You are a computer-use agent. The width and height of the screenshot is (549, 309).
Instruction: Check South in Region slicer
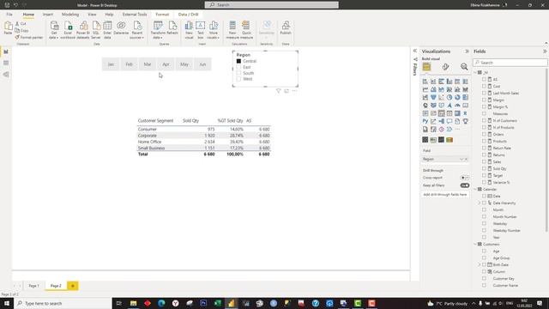[238, 73]
